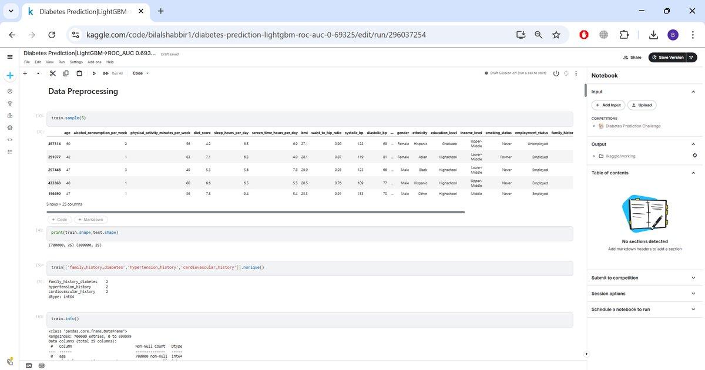
Task: Open the Add-ons menu
Action: click(95, 62)
